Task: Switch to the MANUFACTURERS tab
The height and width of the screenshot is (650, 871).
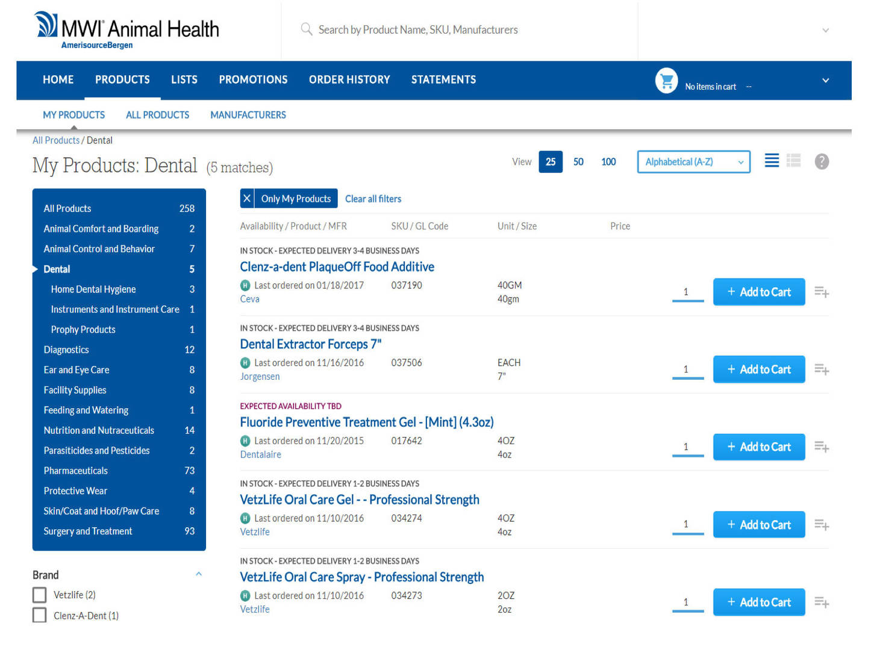Action: coord(248,115)
